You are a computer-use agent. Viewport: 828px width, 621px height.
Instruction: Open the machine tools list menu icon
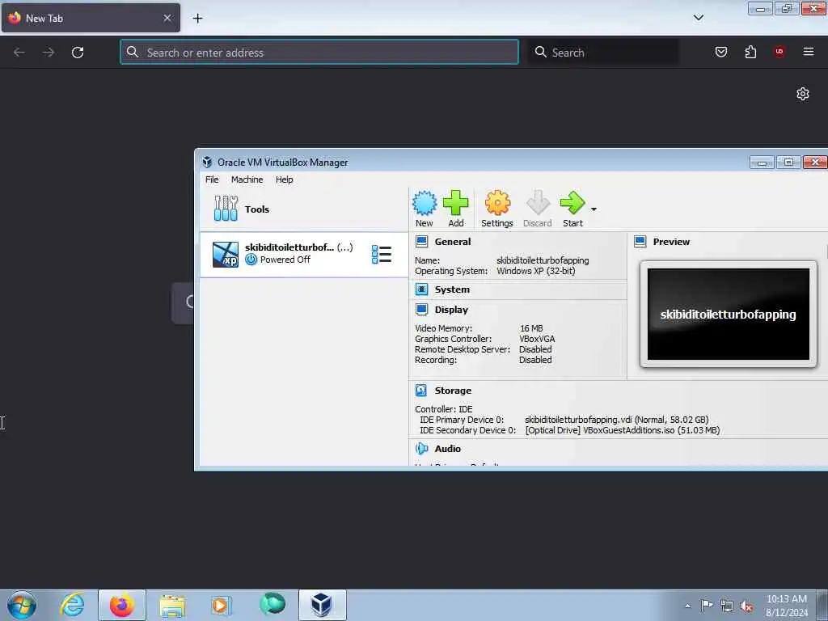click(382, 254)
